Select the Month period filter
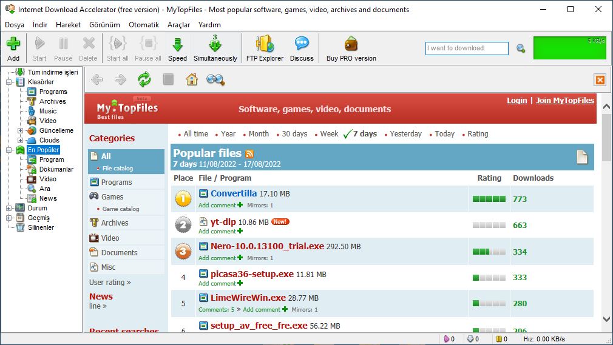 pyautogui.click(x=259, y=133)
